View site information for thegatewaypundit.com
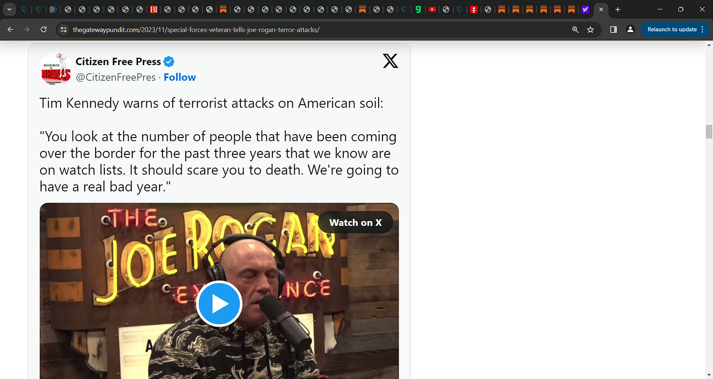713x379 pixels. (63, 29)
